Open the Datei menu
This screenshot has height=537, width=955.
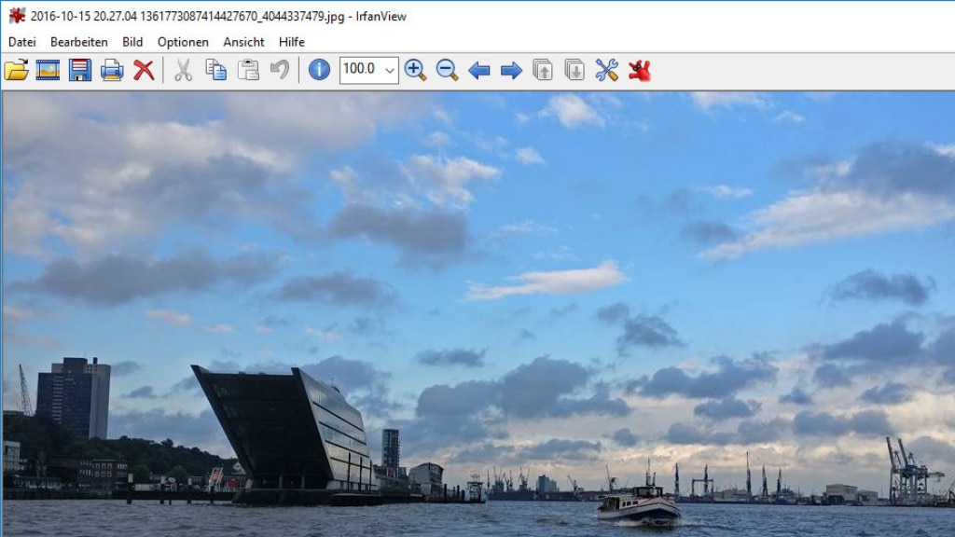(x=22, y=42)
